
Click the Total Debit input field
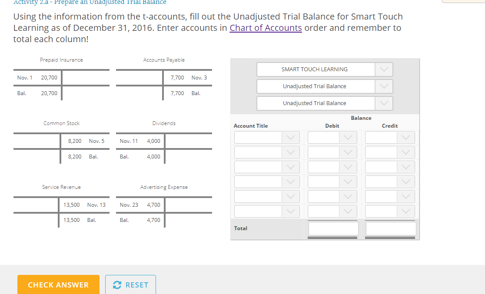pyautogui.click(x=333, y=229)
